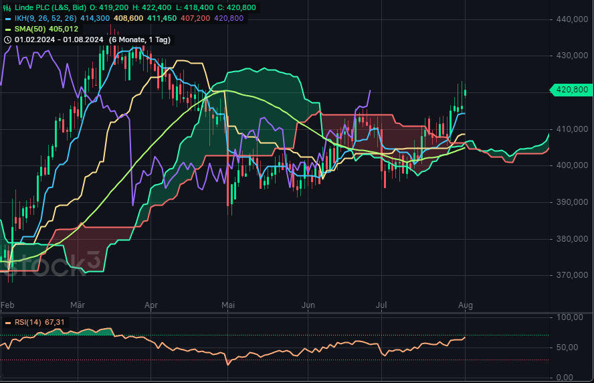Click the Feb label on the time axis

[x=7, y=305]
